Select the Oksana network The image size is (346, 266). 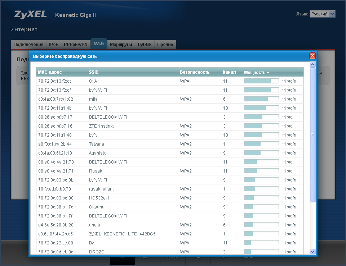tap(170, 207)
